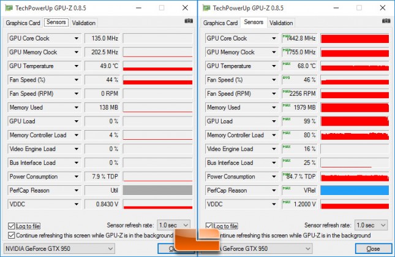395x257 pixels.
Task: Click GPU Temperature graph in left window
Action: 157,66
